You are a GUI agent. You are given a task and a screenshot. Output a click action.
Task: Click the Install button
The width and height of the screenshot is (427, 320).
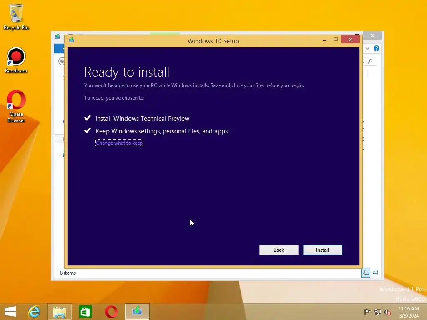tap(322, 250)
